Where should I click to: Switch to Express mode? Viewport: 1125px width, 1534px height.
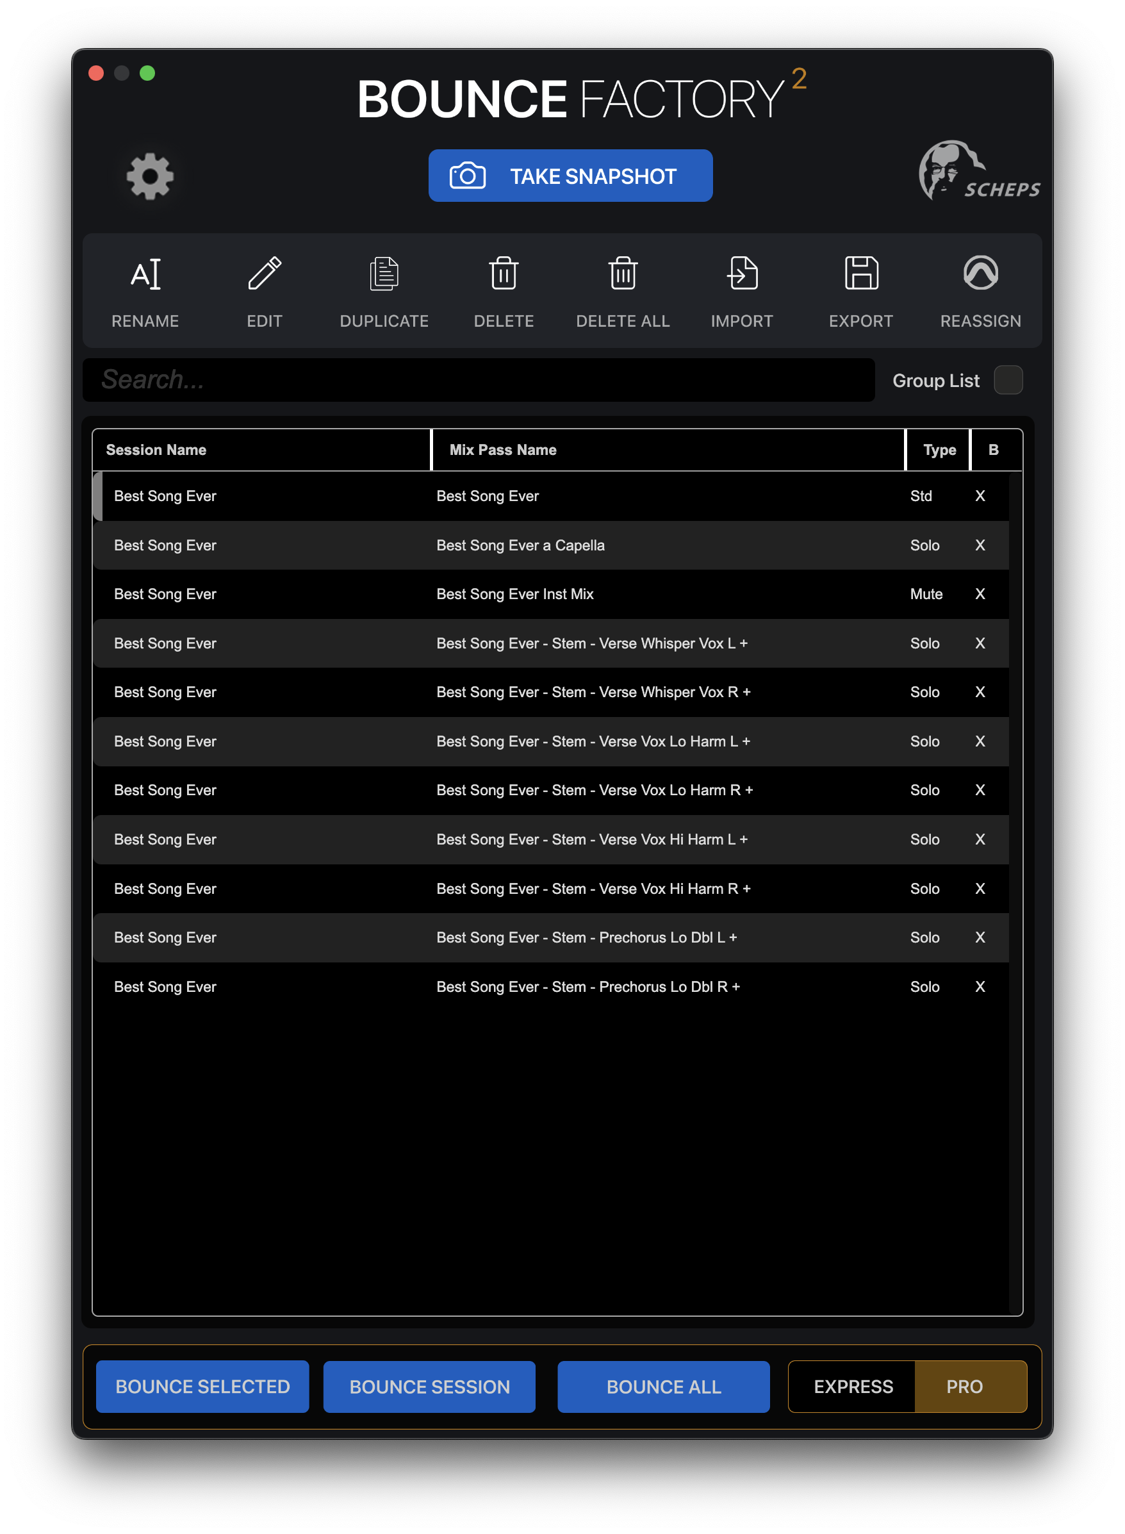tap(853, 1386)
